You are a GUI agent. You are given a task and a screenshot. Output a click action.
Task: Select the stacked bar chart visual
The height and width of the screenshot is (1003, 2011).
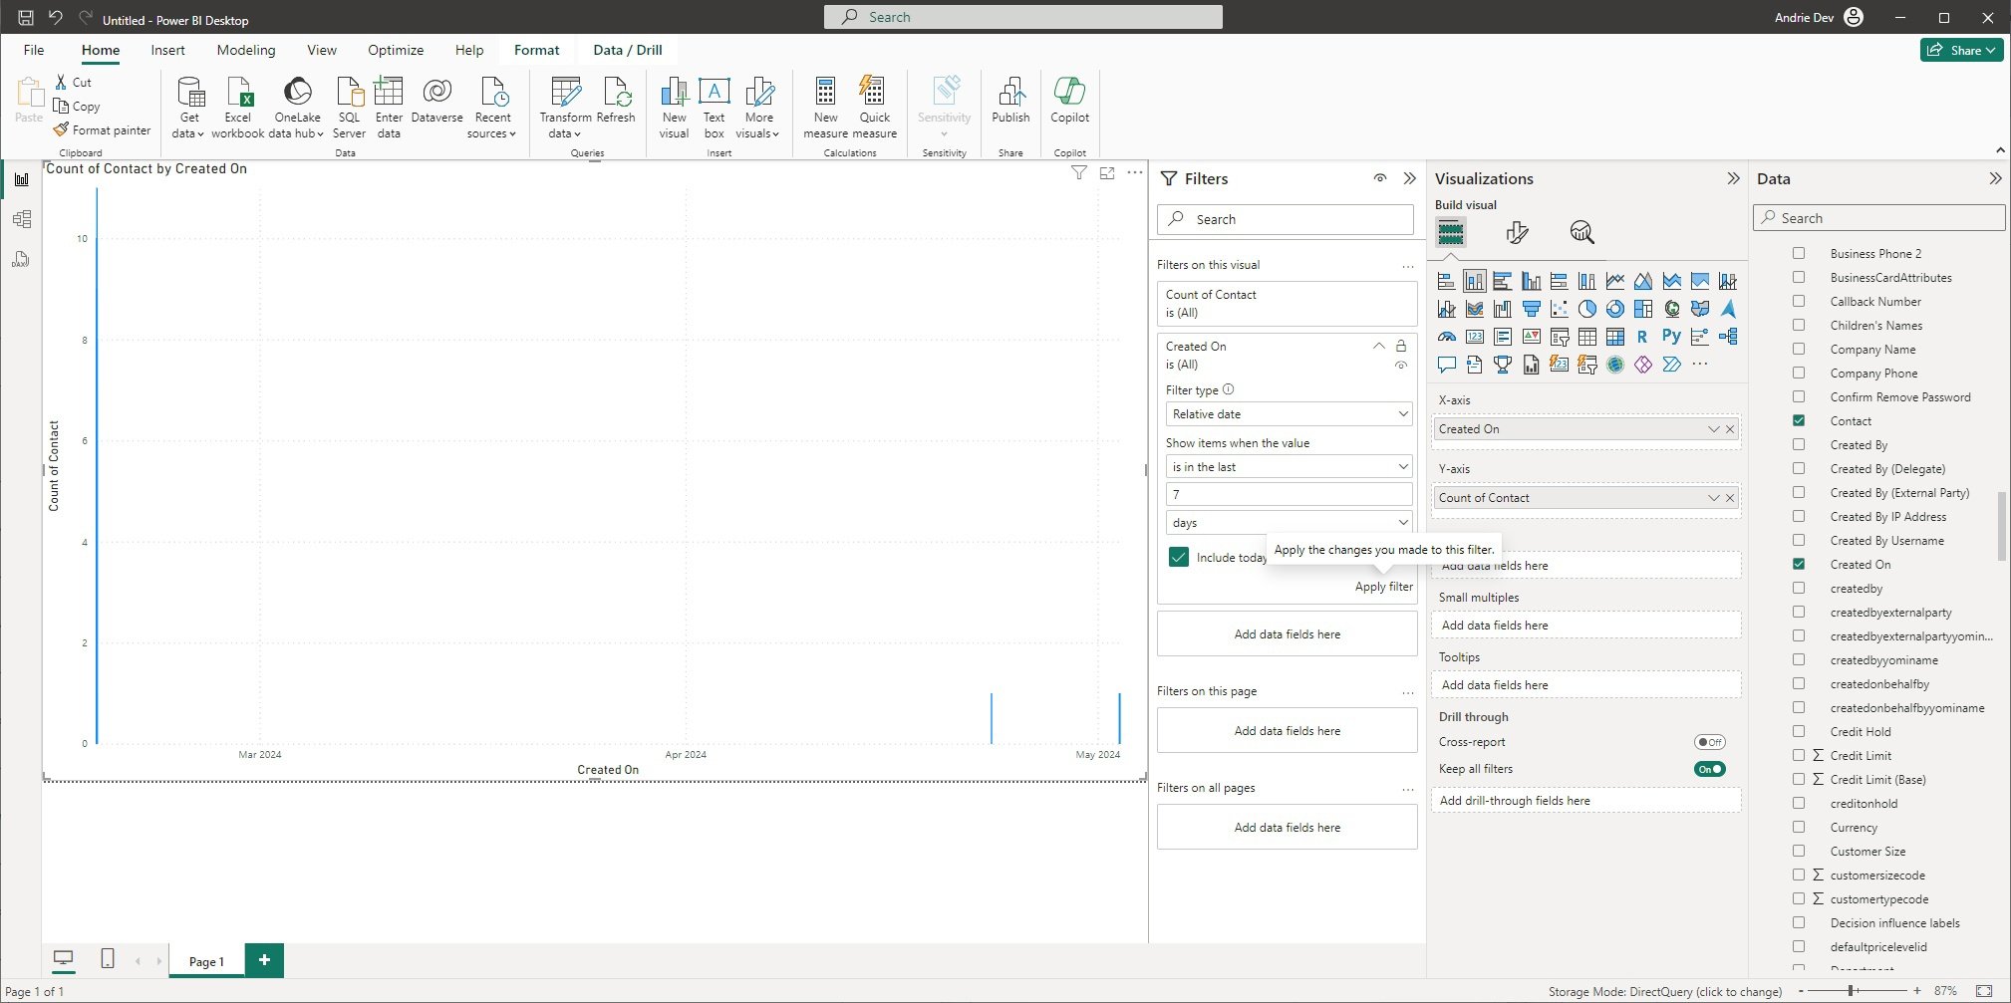pyautogui.click(x=1447, y=281)
